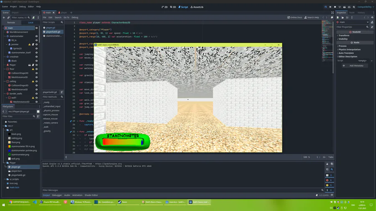Image resolution: width=376 pixels, height=211 pixels.
Task: Open the Script empty dropdown arrow
Action: click(372, 61)
